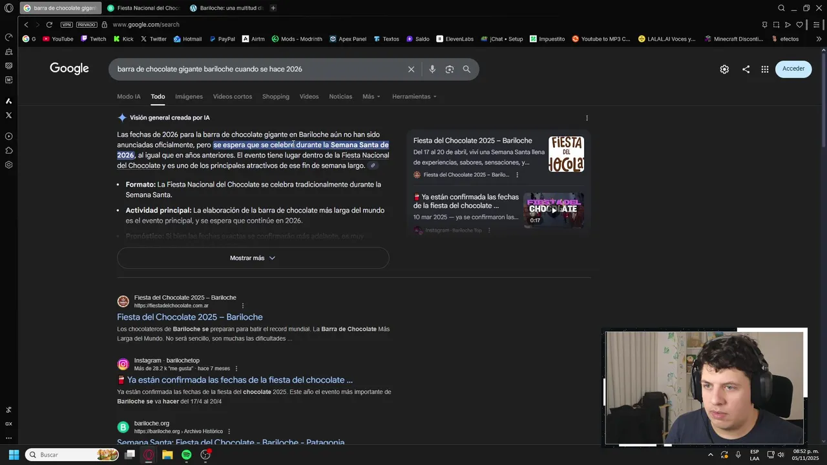The width and height of the screenshot is (827, 465).
Task: Open the Mods - Modrinth bookmark
Action: coord(297,39)
